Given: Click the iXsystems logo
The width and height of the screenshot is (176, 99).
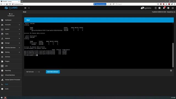Looking at the screenshot, I should pyautogui.click(x=146, y=8).
